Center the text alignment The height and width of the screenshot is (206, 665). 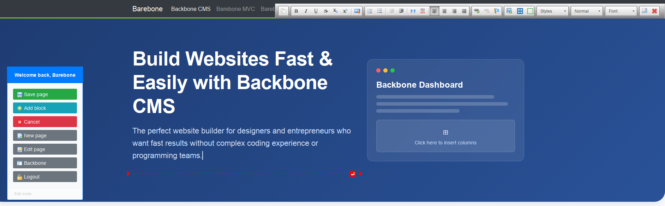pyautogui.click(x=444, y=11)
